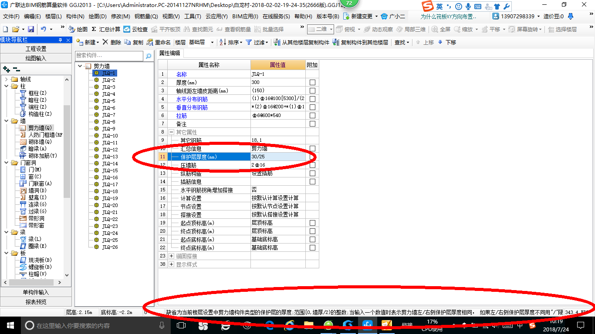Toggle 备注 附加 checkbox
This screenshot has width=595, height=334.
(x=312, y=124)
